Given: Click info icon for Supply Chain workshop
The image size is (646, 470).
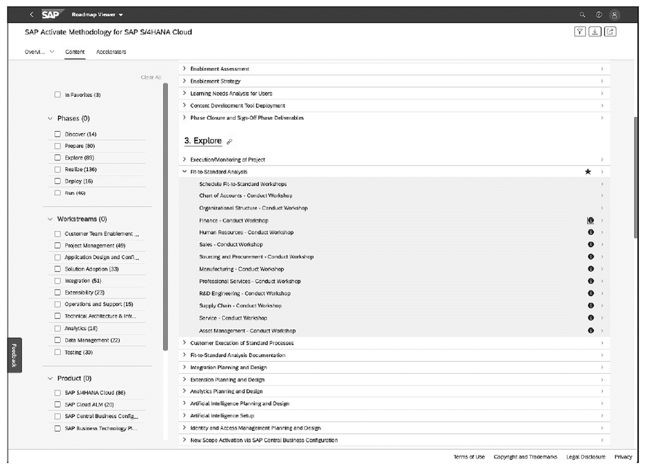Looking at the screenshot, I should [x=591, y=305].
